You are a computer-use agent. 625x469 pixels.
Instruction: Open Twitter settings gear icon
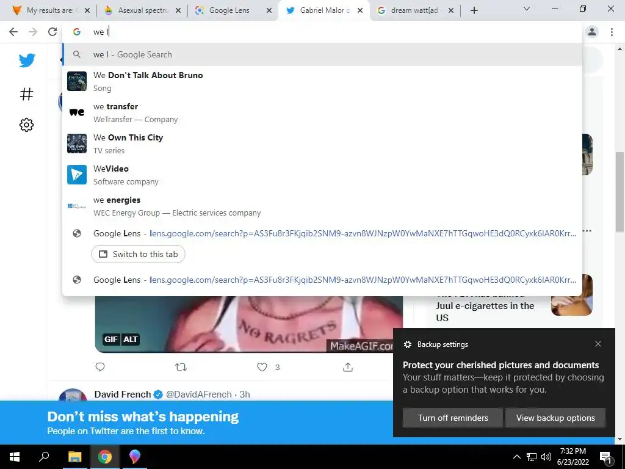pyautogui.click(x=27, y=125)
